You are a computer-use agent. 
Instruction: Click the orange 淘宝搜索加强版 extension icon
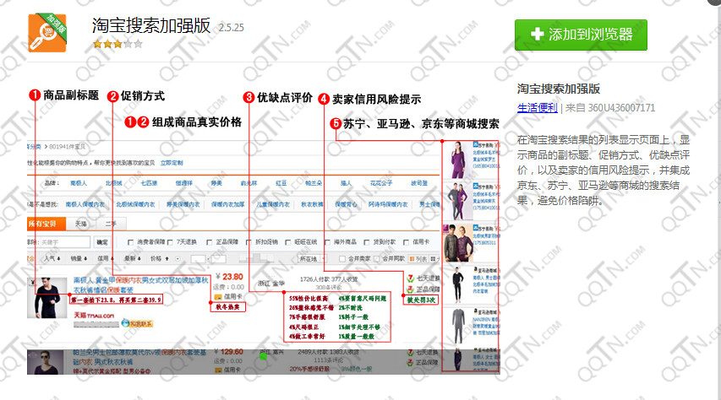tap(47, 32)
